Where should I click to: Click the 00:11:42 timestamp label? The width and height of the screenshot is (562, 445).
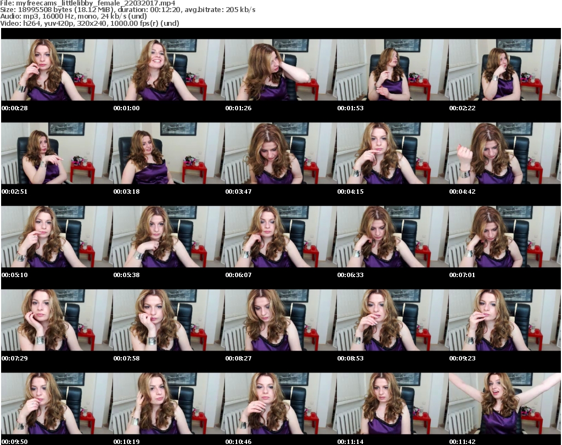462,442
